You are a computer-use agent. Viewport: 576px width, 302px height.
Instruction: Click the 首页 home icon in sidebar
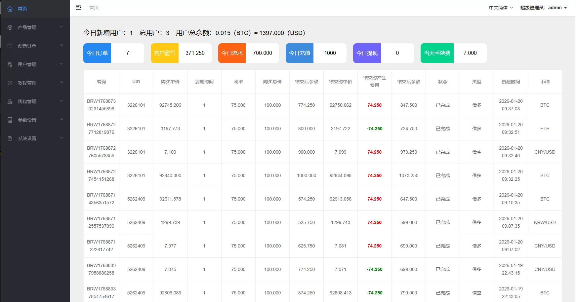pyautogui.click(x=10, y=9)
